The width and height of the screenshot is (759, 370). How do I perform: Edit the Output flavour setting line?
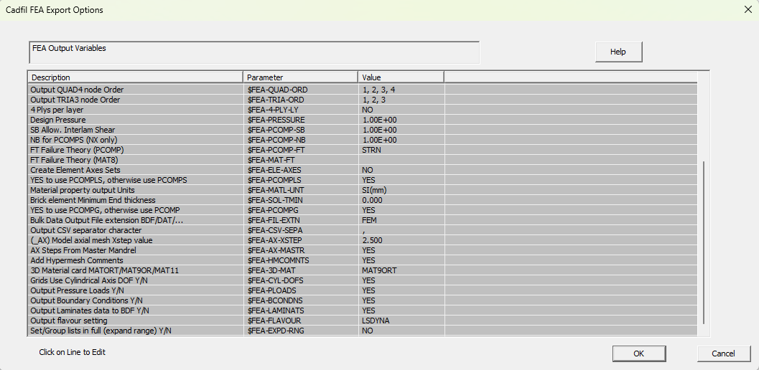tap(363, 321)
